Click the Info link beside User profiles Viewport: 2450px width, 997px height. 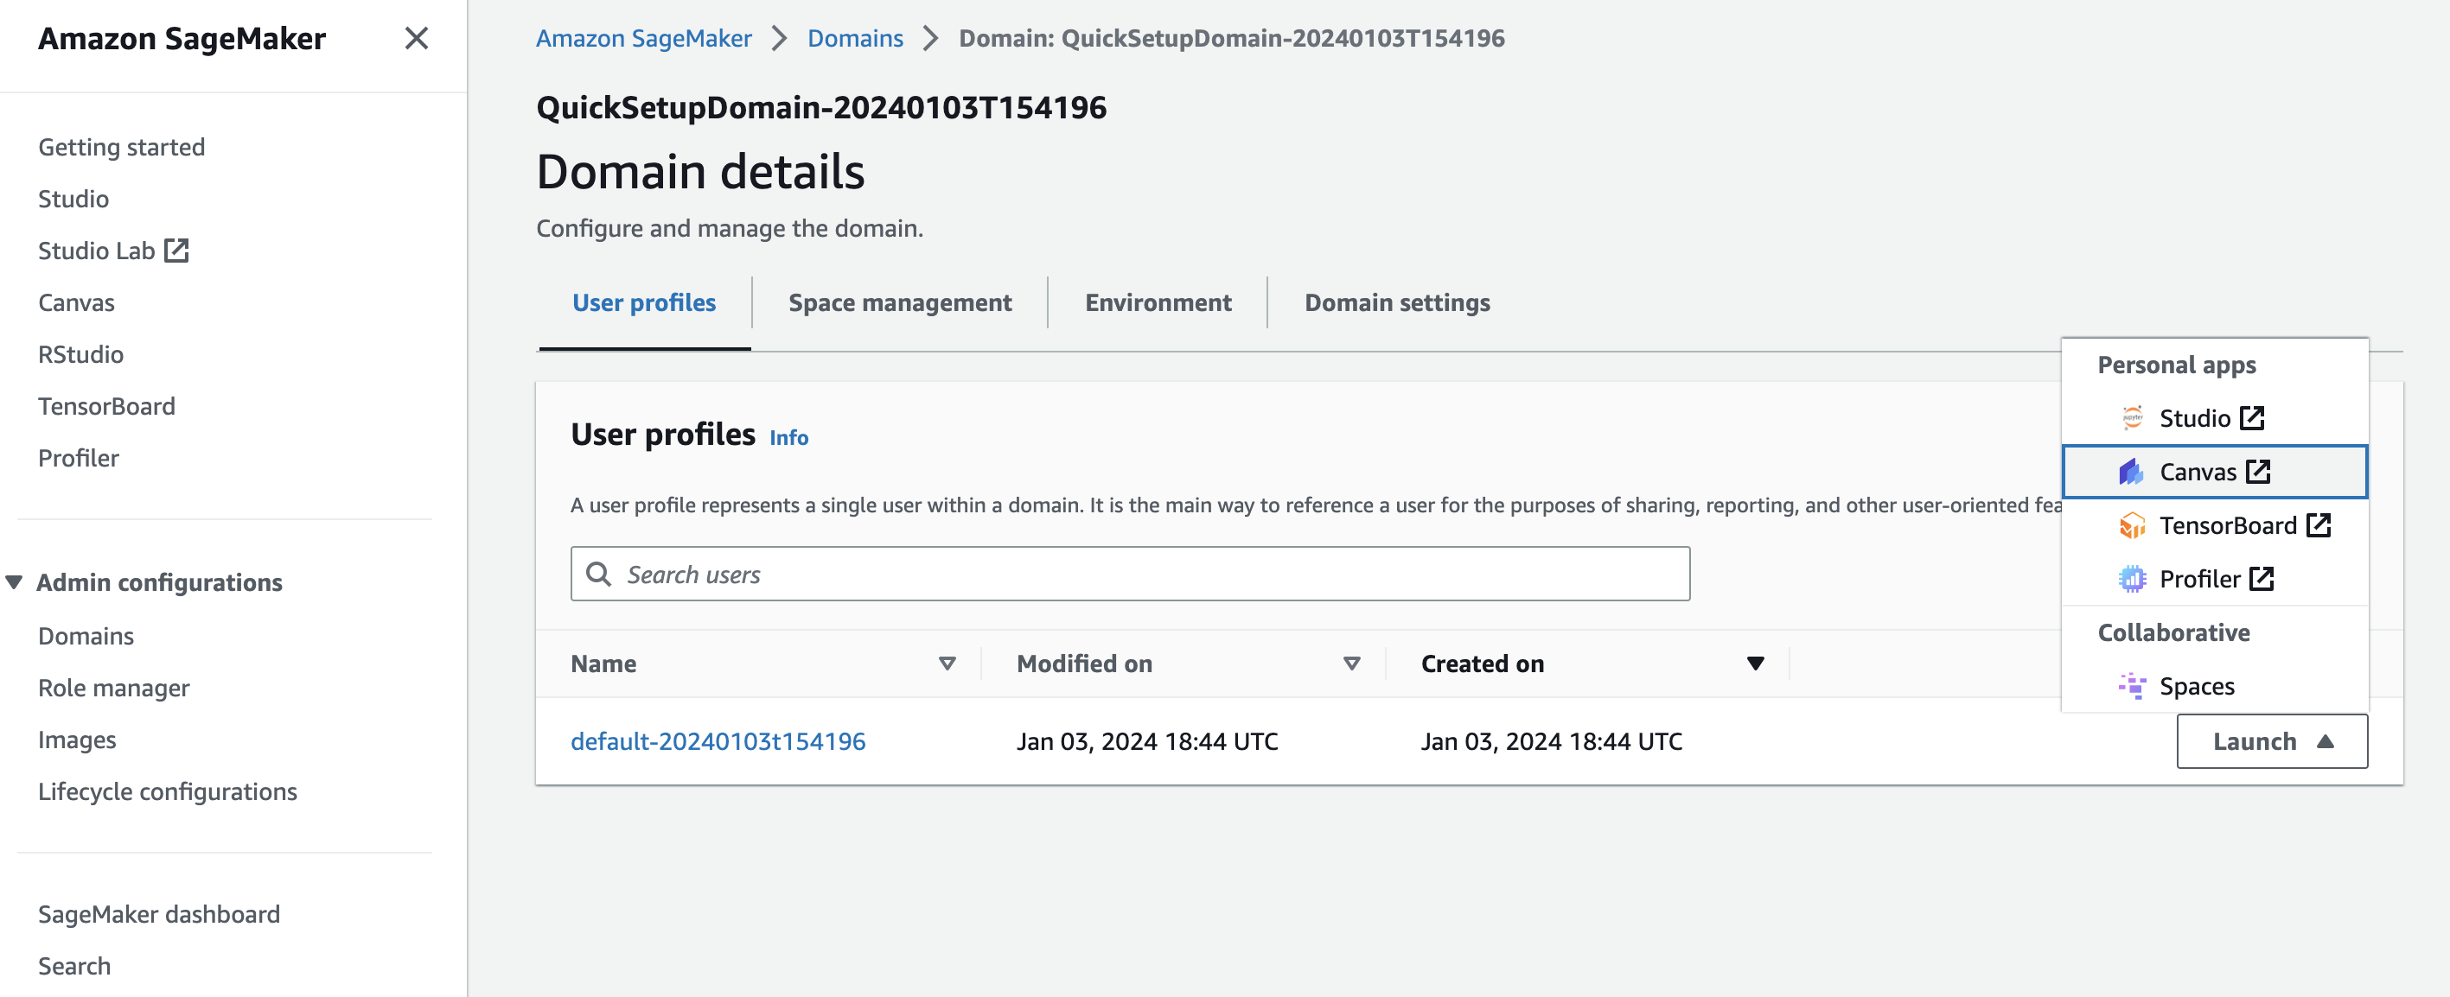788,437
